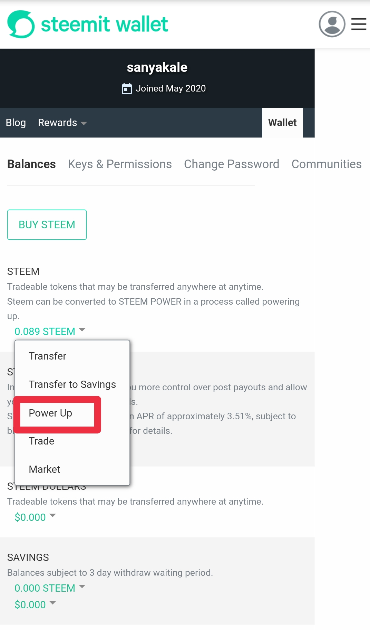Select Transfer to Savings option

72,384
